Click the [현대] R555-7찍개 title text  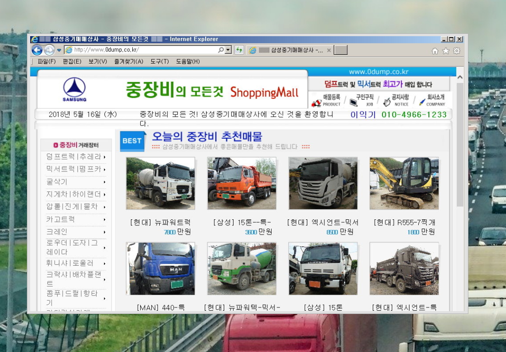click(x=404, y=223)
